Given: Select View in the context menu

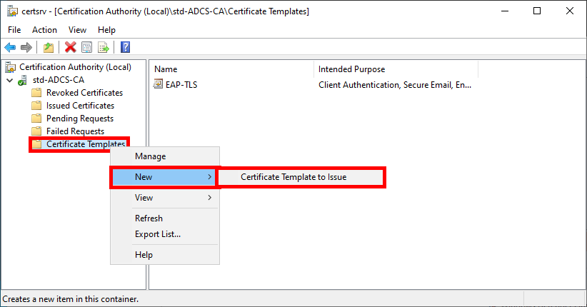Looking at the screenshot, I should [x=165, y=197].
